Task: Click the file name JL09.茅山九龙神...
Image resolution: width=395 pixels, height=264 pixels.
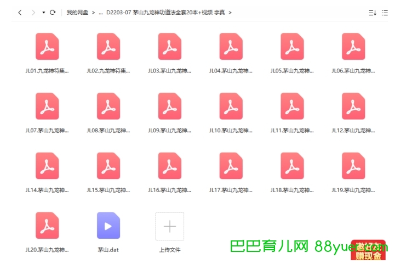Action: (169, 131)
